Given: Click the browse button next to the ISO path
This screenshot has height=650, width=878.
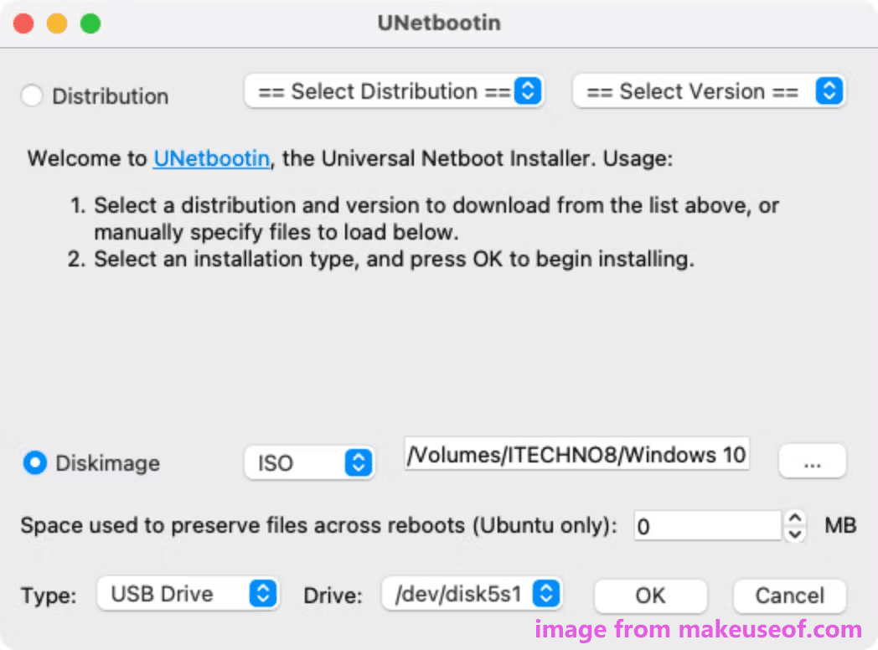Looking at the screenshot, I should pos(812,461).
